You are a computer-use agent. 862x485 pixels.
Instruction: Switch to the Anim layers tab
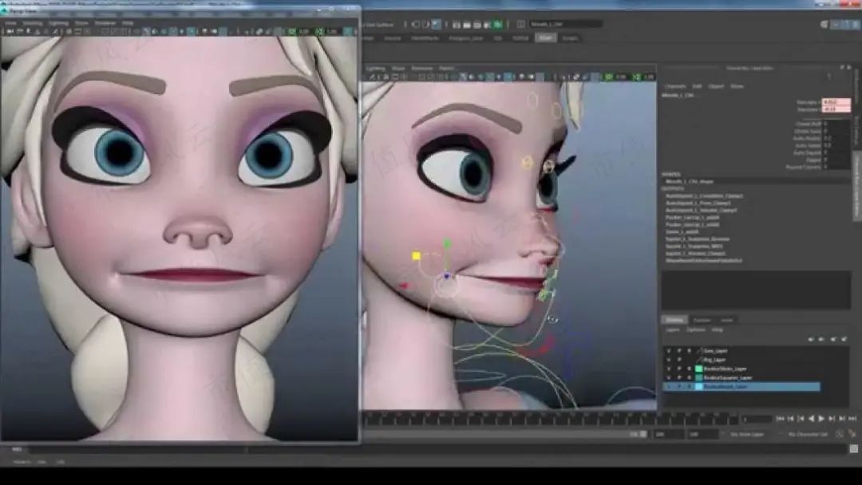click(x=727, y=320)
